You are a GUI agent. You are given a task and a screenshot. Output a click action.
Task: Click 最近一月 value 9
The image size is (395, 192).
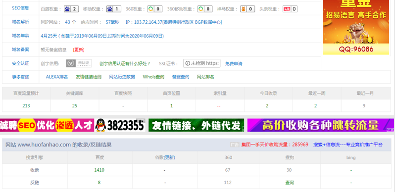pyautogui.click(x=364, y=106)
